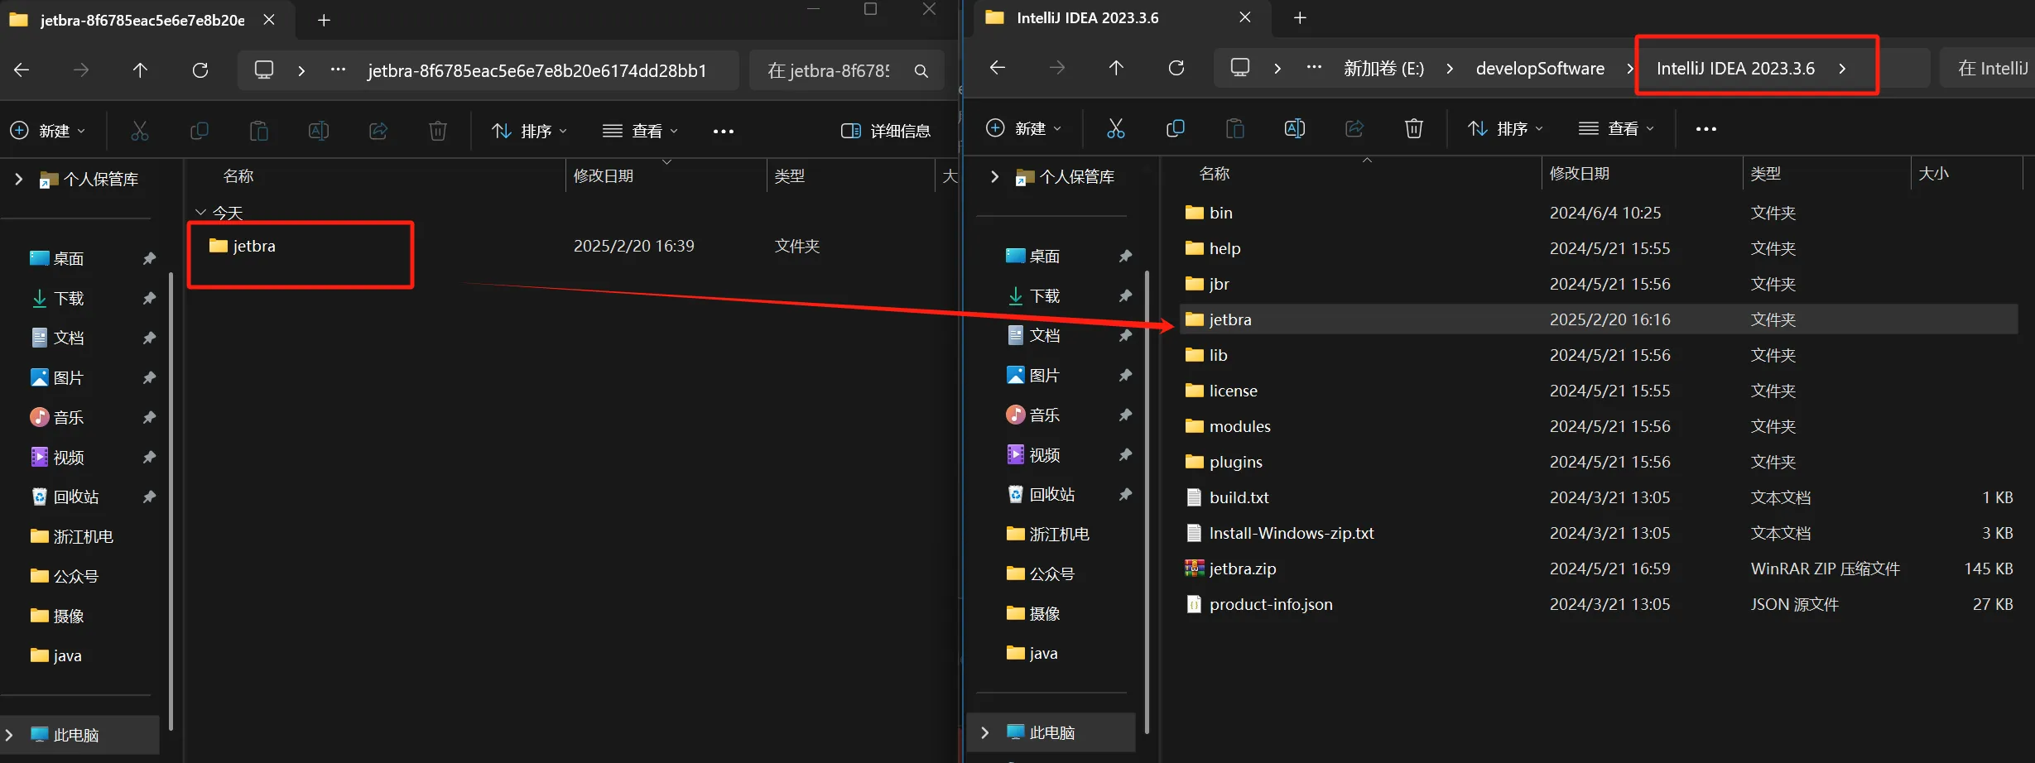Open 浙江机电 folder in jetbra window sidebar
Viewport: 2035px width, 763px height.
(x=72, y=536)
